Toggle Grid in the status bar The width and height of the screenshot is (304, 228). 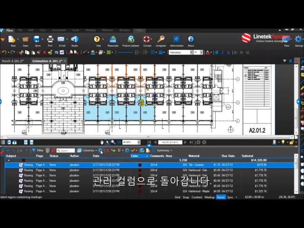pyautogui.click(x=177, y=197)
